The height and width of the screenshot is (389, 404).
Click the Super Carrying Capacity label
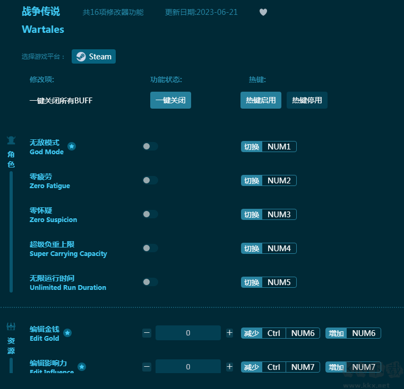[x=68, y=249]
